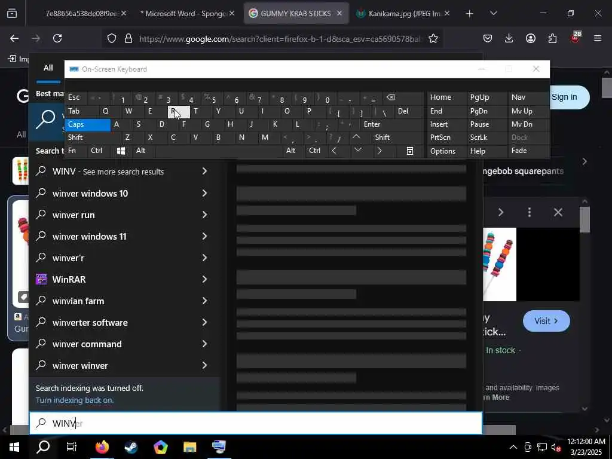Expand winver command suggestion arrow
The height and width of the screenshot is (459, 612).
tap(204, 344)
